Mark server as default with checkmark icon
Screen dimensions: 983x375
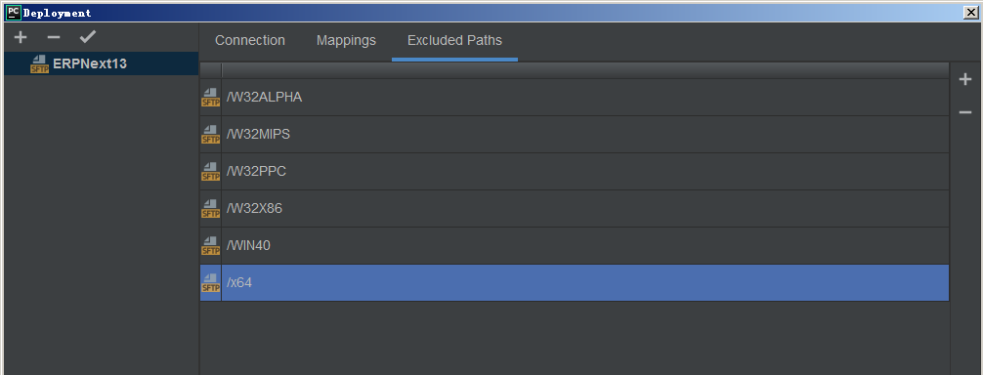pos(88,37)
